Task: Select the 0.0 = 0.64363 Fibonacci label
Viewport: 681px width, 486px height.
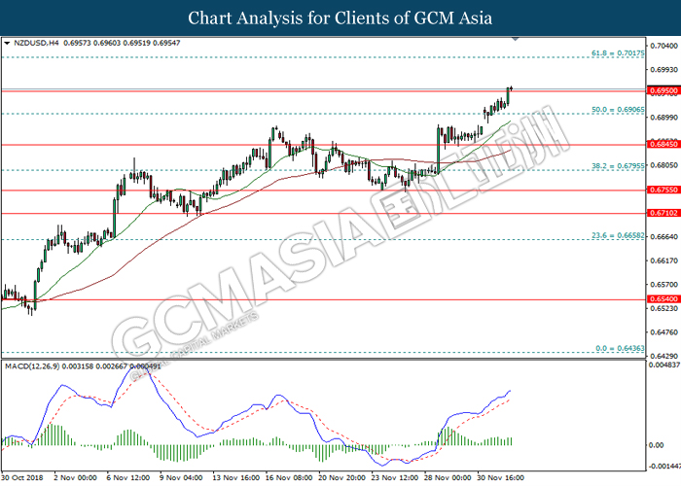Action: tap(621, 348)
